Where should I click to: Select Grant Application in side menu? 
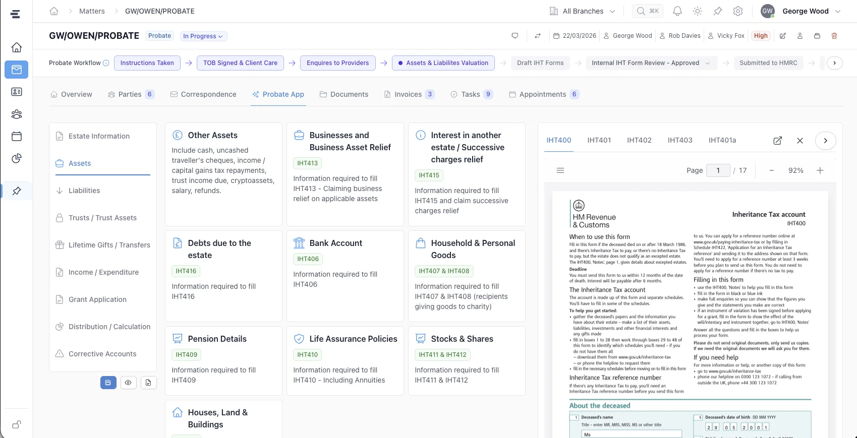(x=103, y=299)
